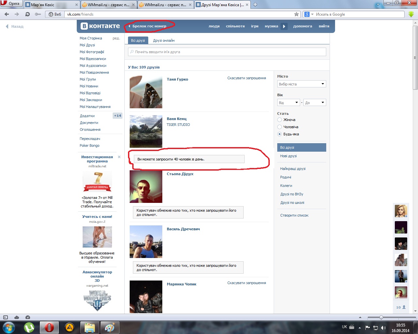
Task: Close the Инвестиционная программа ad
Action: (x=119, y=157)
